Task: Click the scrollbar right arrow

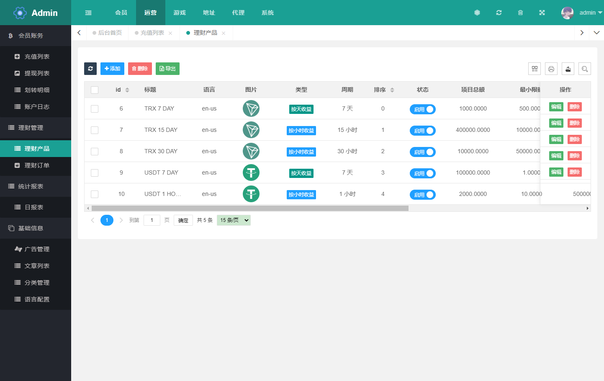Action: point(587,208)
